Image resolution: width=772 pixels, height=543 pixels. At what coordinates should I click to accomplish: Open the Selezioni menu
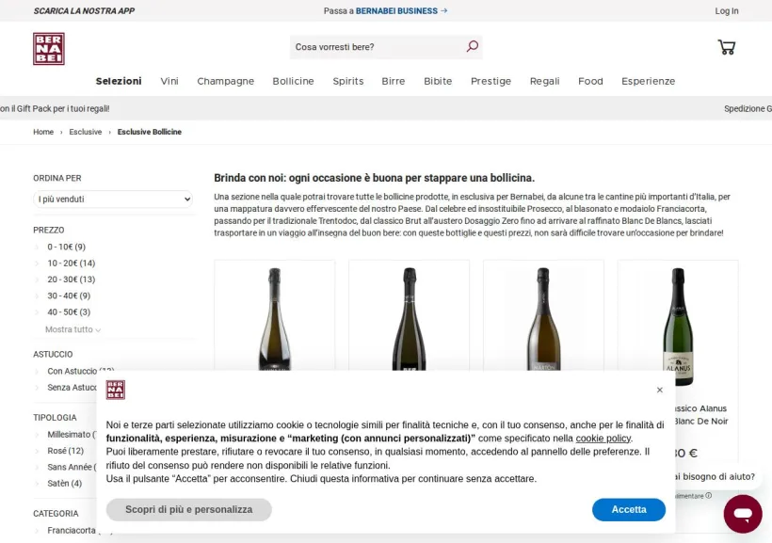click(x=119, y=81)
